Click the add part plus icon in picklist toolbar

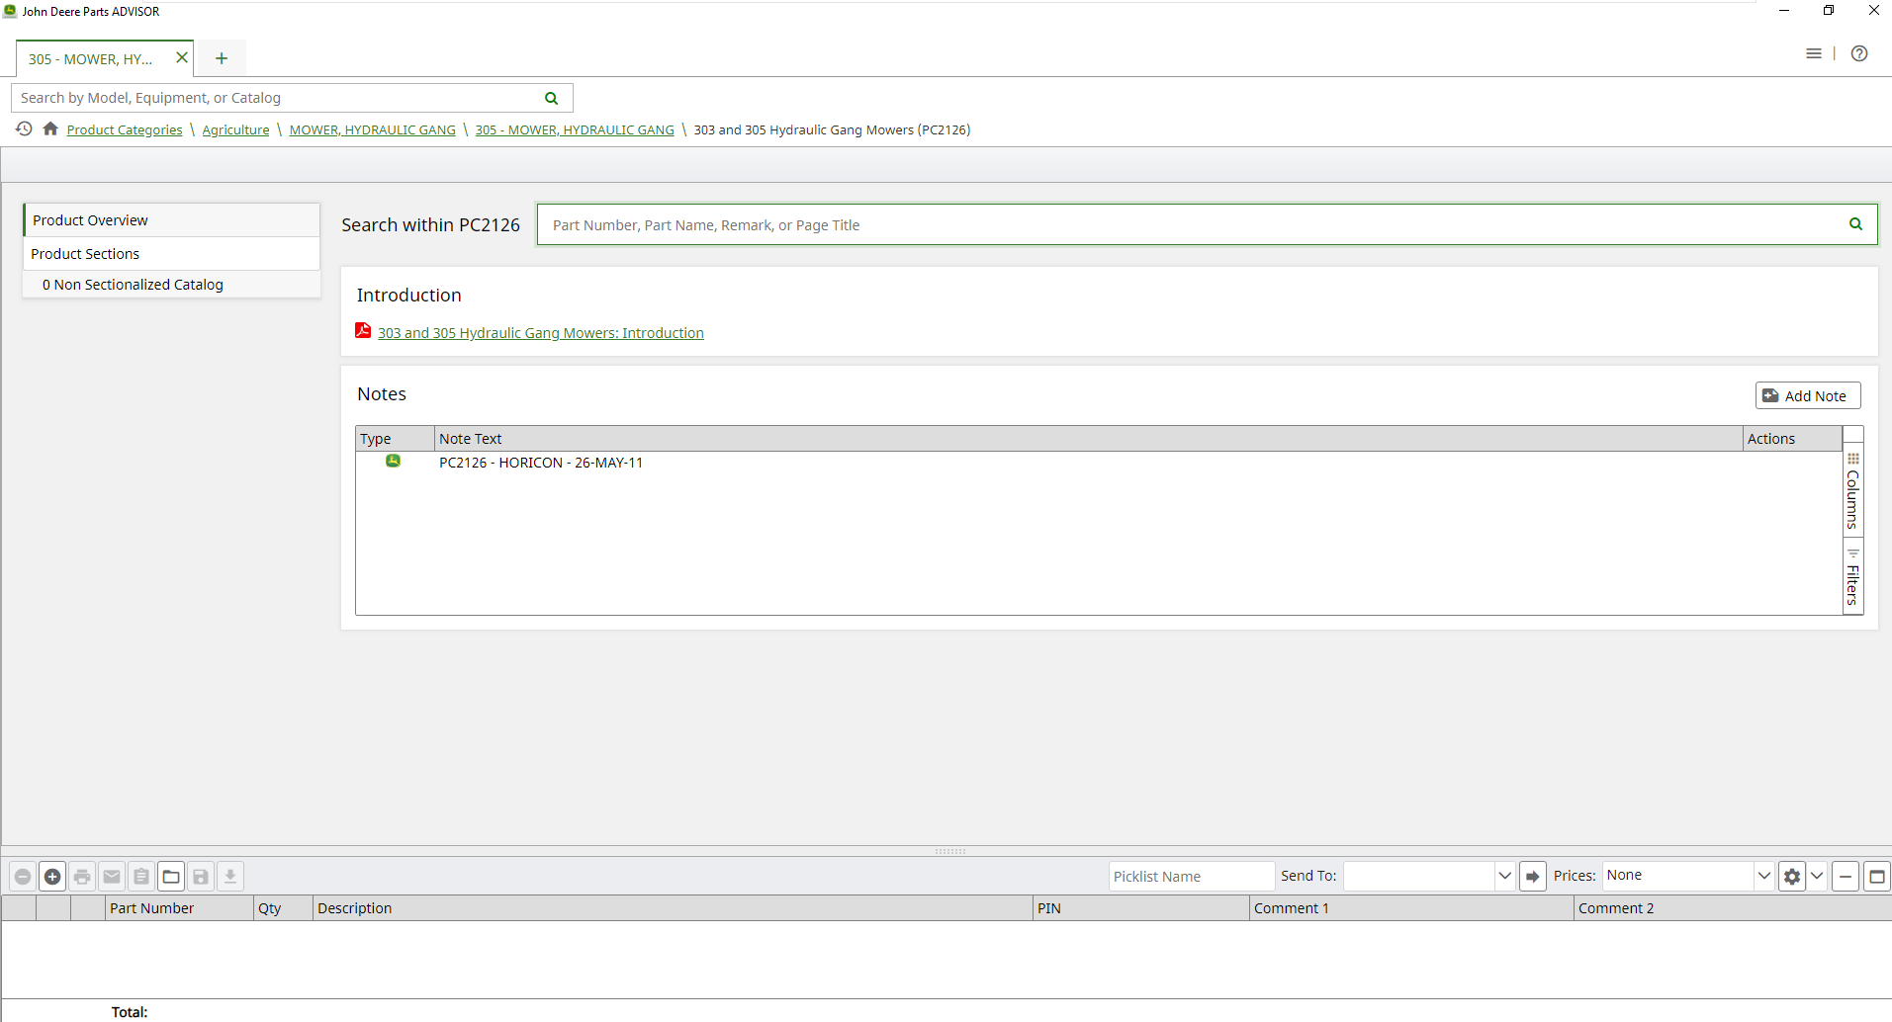pyautogui.click(x=52, y=877)
